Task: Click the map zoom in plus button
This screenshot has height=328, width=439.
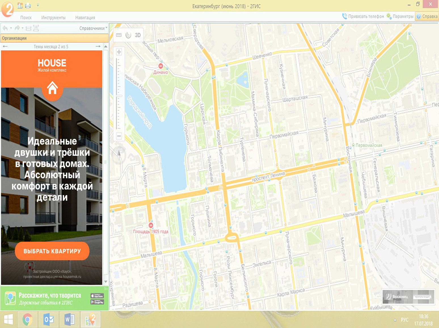Action: (119, 52)
